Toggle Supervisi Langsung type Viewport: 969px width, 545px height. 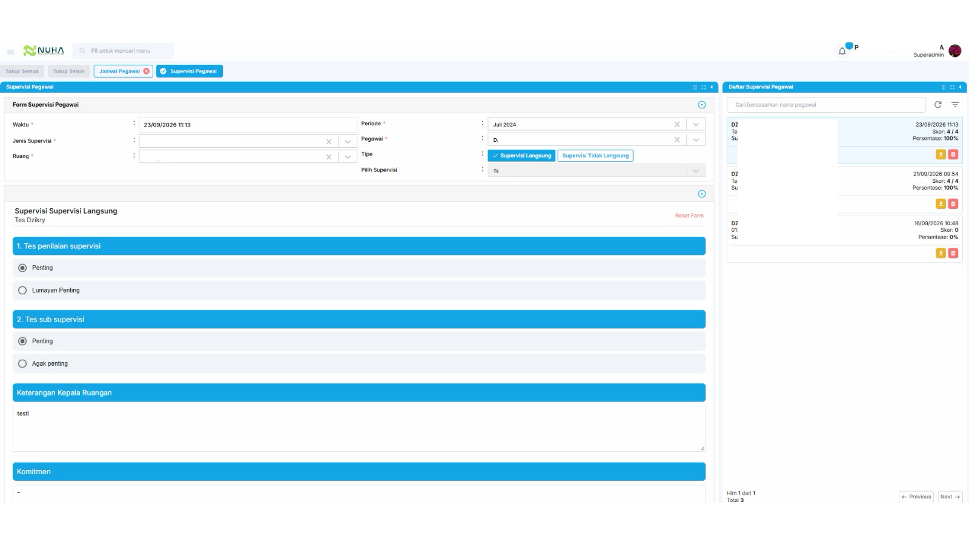[x=521, y=156]
